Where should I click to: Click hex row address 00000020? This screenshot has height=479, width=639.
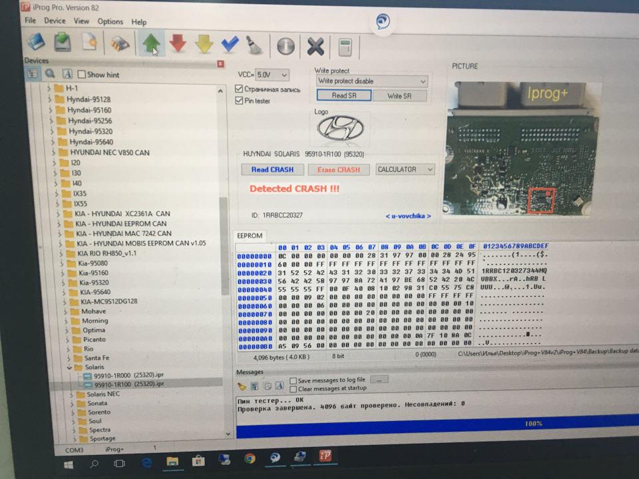click(x=255, y=273)
